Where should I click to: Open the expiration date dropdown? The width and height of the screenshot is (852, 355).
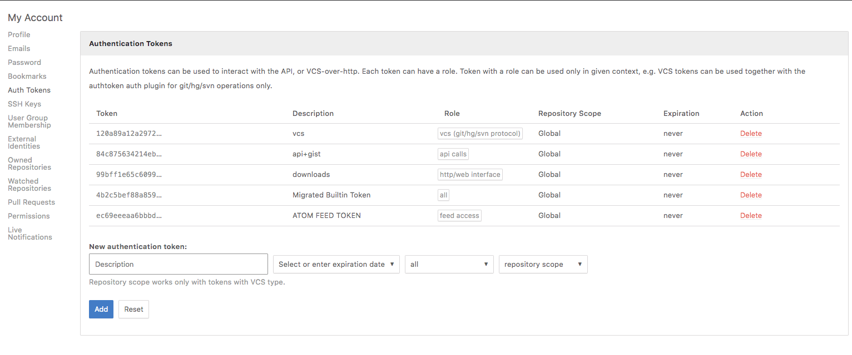336,264
